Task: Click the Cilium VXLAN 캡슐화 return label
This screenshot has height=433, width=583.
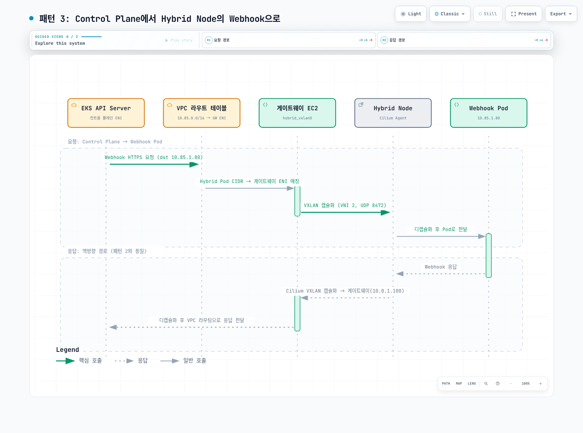Action: [x=345, y=291]
